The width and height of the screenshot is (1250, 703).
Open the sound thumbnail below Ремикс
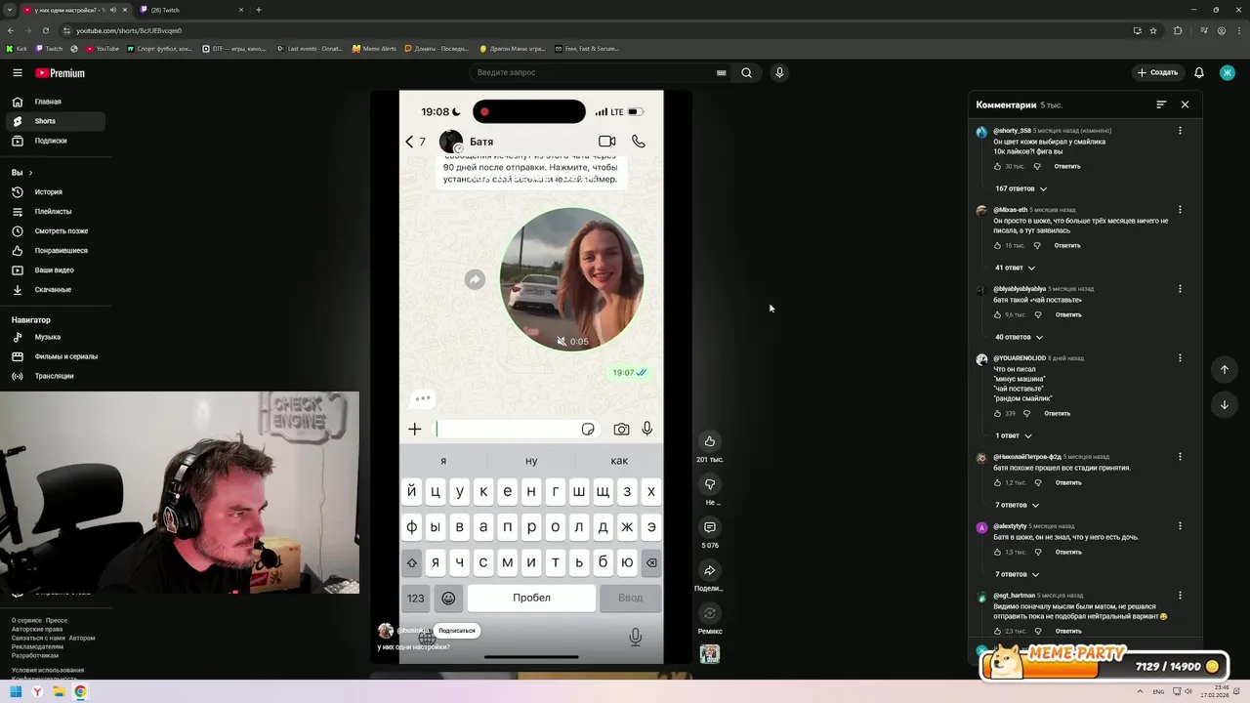click(710, 654)
